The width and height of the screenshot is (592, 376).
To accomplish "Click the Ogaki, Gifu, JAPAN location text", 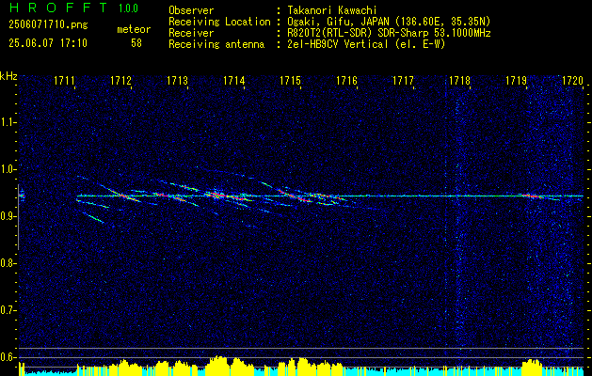I will point(389,22).
